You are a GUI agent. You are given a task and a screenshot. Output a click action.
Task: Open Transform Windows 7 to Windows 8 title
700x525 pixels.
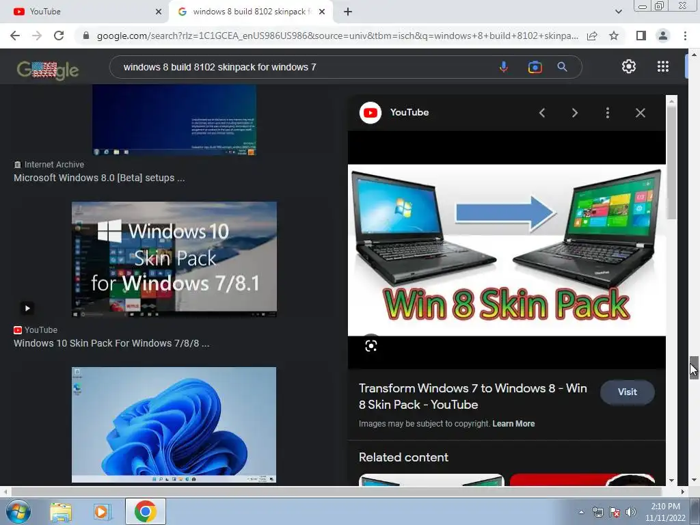[x=473, y=396]
